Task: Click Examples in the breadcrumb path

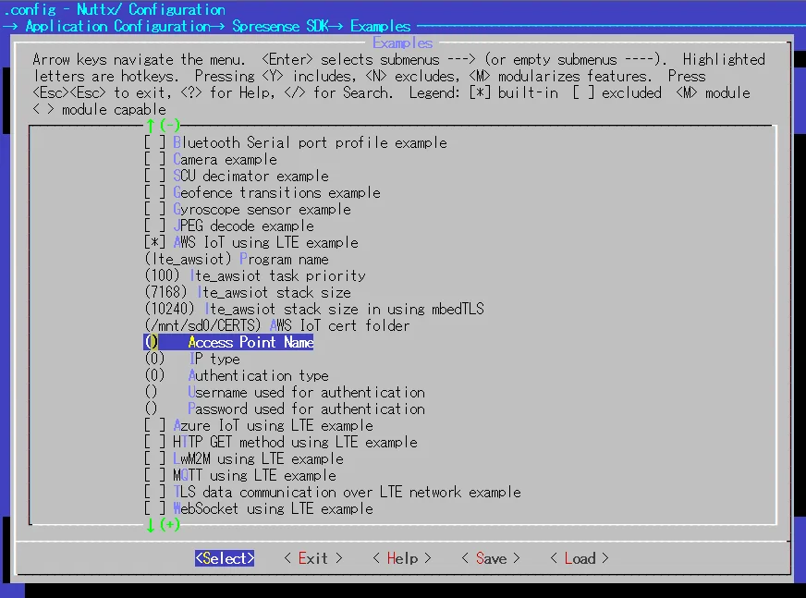Action: [x=381, y=26]
